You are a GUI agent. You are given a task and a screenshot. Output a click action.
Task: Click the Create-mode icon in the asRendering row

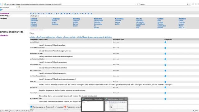(165, 54)
